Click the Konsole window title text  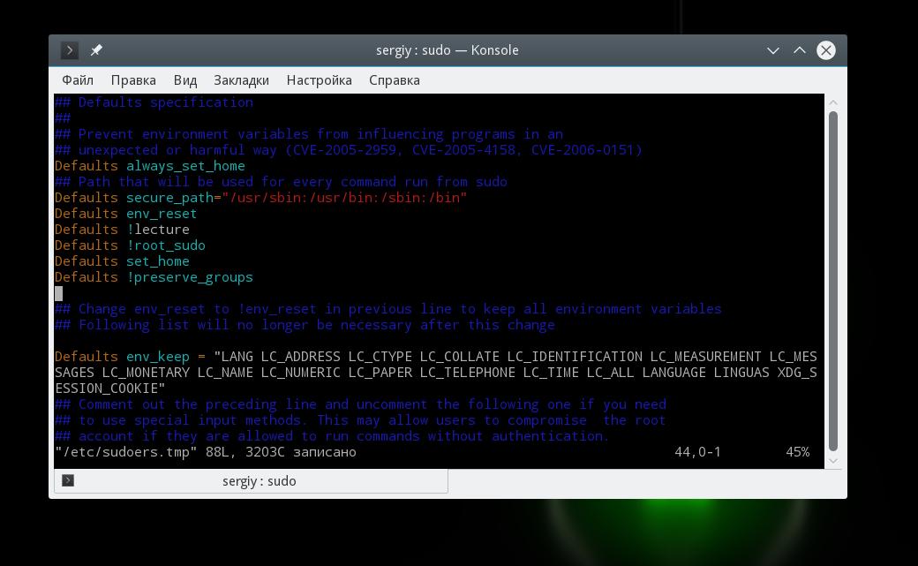point(448,50)
